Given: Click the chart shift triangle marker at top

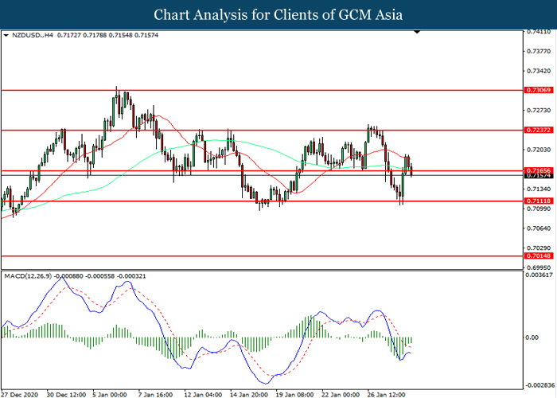Looking at the screenshot, I should [x=415, y=34].
